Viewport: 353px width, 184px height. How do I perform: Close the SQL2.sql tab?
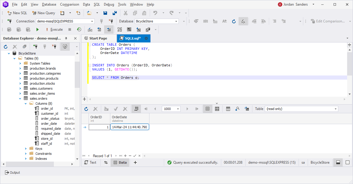pyautogui.click(x=146, y=38)
